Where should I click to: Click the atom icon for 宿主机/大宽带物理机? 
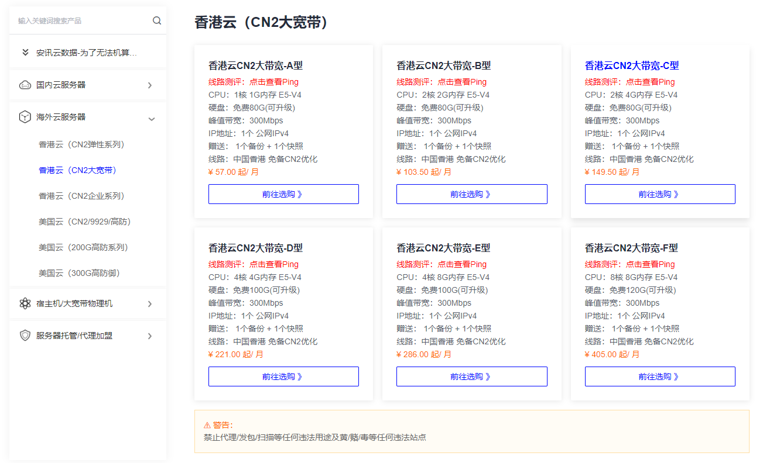click(25, 304)
